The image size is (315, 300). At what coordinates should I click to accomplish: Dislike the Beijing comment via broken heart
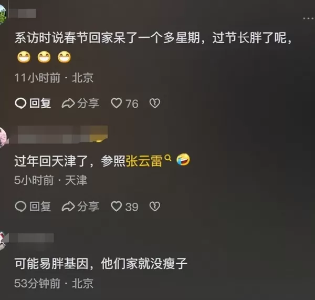point(155,103)
